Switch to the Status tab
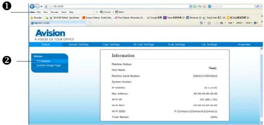The image size is (264, 125). coord(46,44)
